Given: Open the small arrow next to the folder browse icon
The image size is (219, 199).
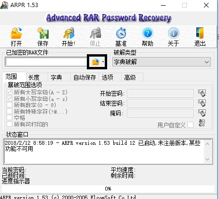Looking at the screenshot, I should 103,62.
